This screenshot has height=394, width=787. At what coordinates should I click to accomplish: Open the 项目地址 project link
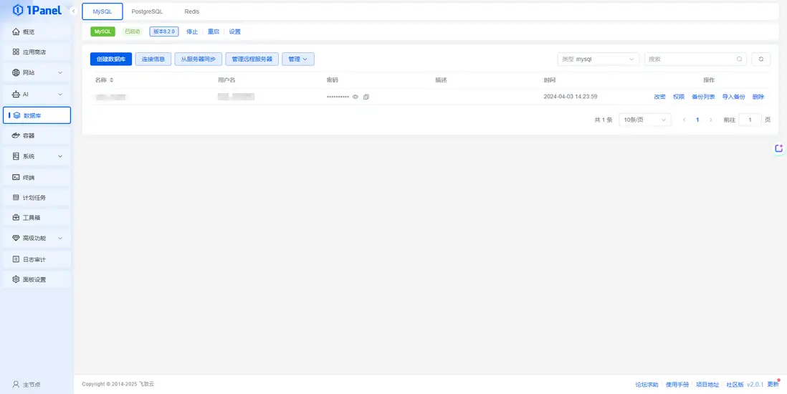click(x=707, y=385)
